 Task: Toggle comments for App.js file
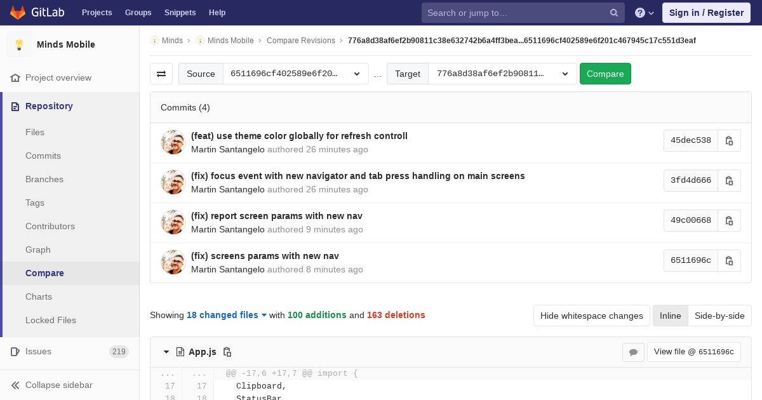[x=633, y=352]
